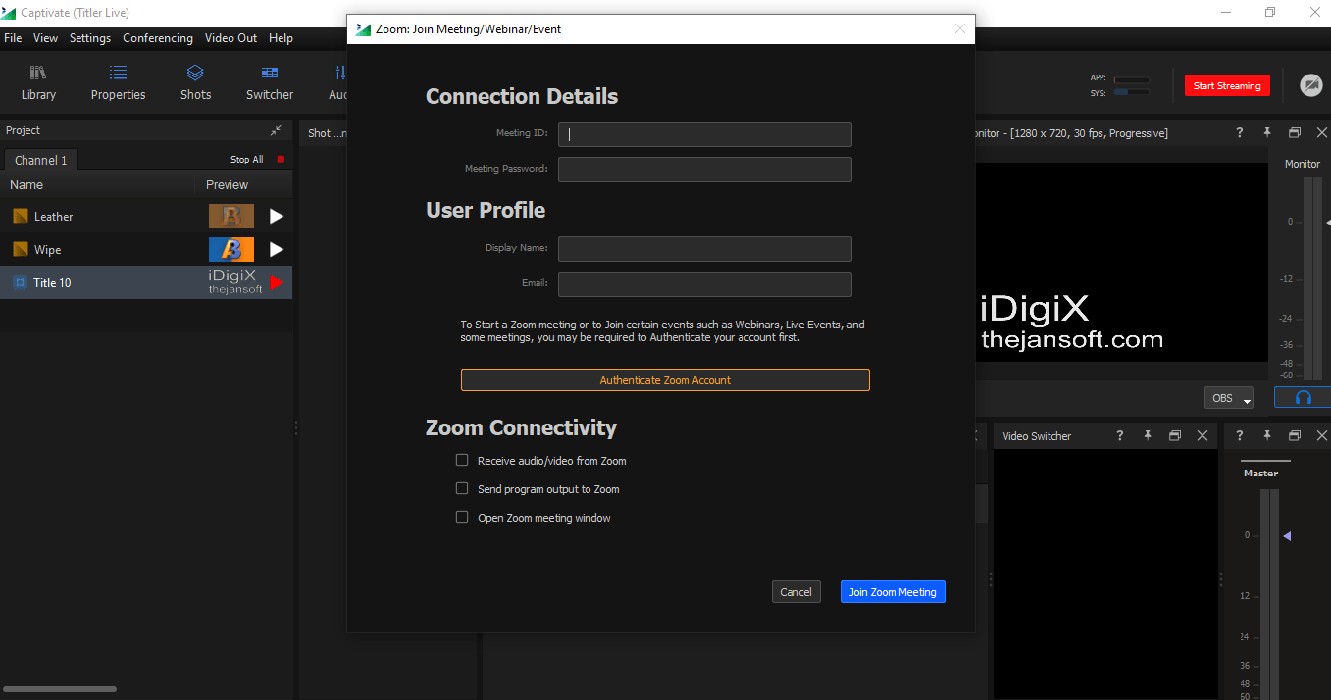Minimize the Captivate application window
Image resolution: width=1331 pixels, height=700 pixels.
tap(1227, 13)
